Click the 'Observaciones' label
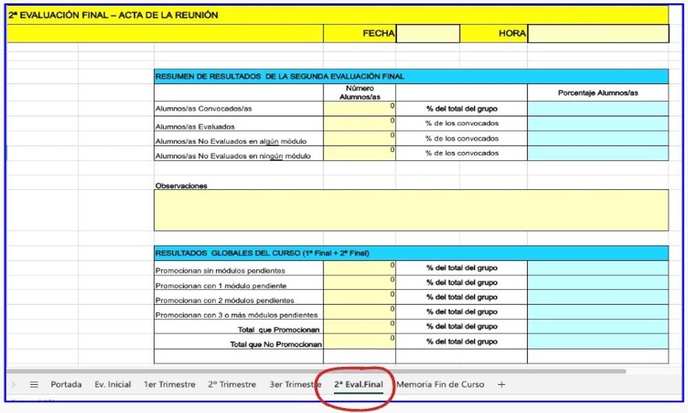The image size is (688, 413). click(181, 186)
